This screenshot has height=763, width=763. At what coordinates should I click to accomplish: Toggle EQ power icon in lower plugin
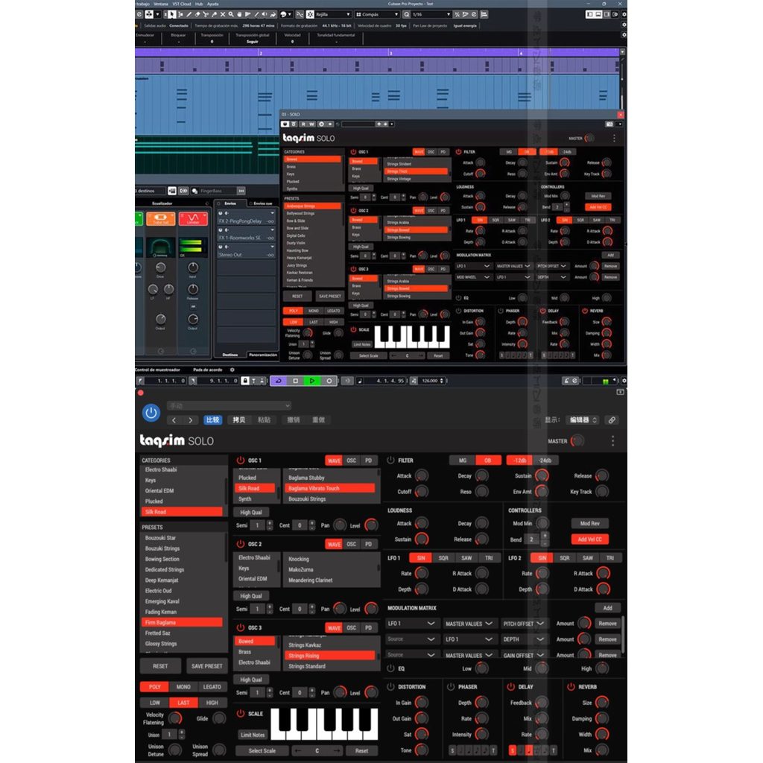(x=390, y=668)
